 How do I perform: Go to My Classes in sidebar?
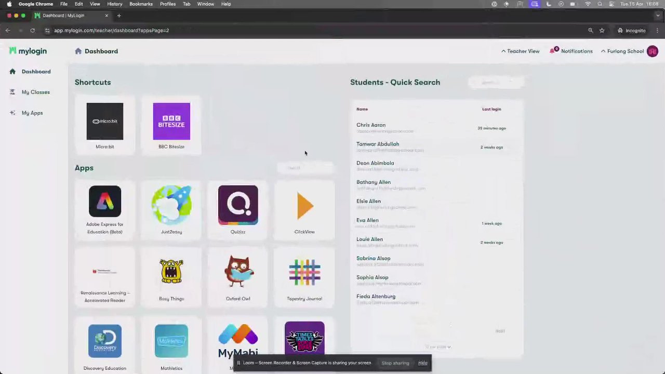[30, 92]
